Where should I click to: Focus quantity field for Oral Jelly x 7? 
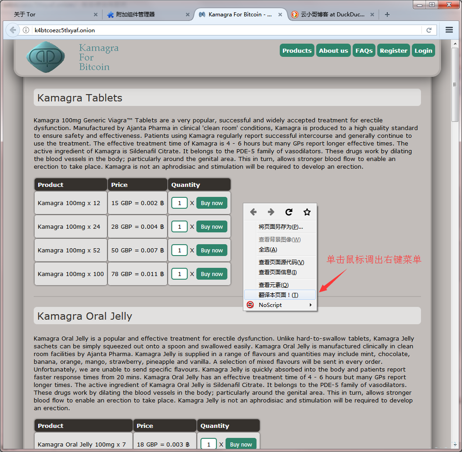pos(208,444)
